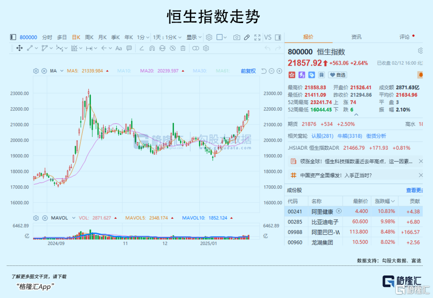Select the arrow annotation tool
The height and width of the screenshot is (298, 433).
coord(104,48)
